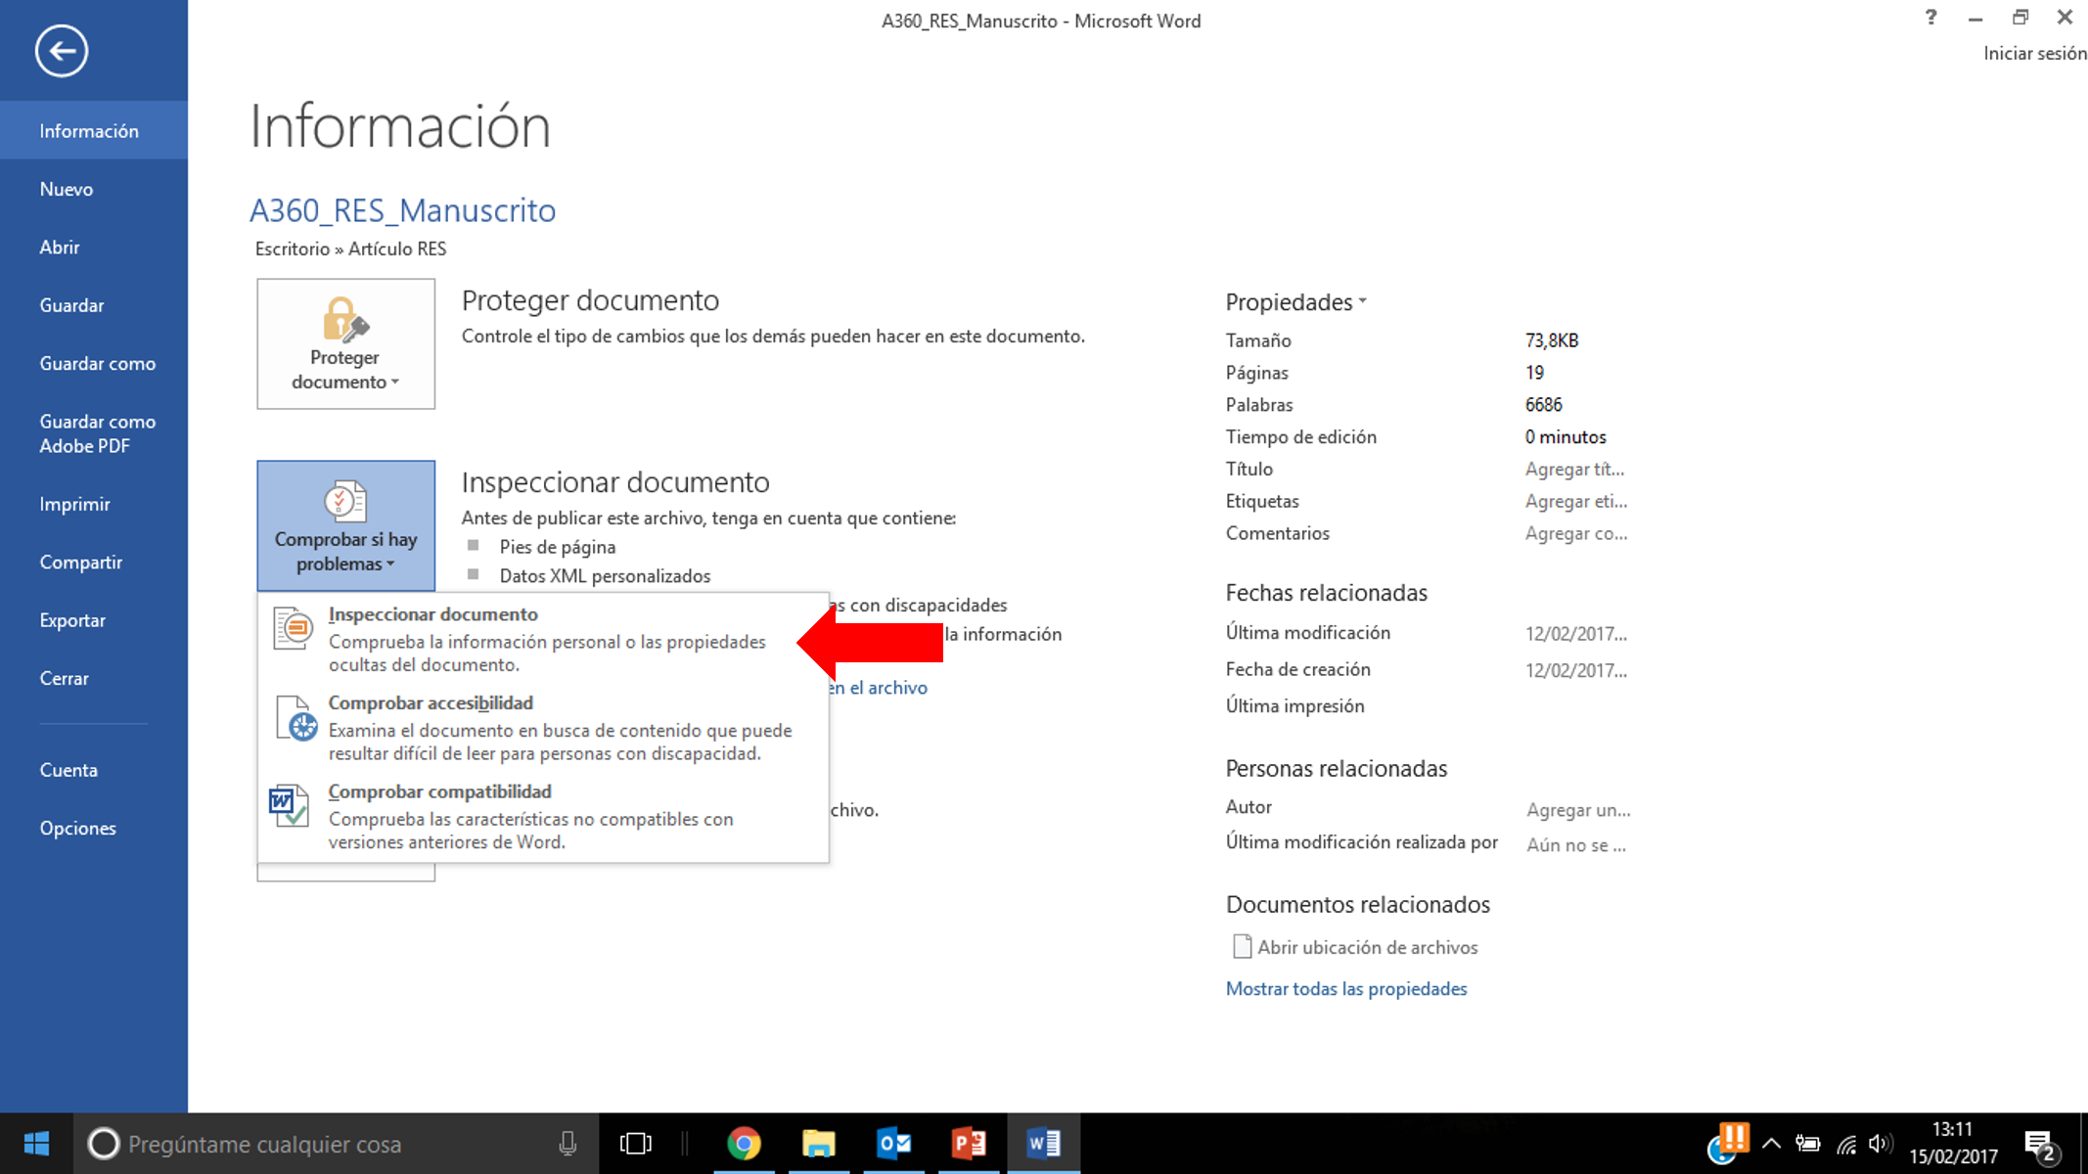Click the Inspeccionar documento menu icon

pos(293,628)
